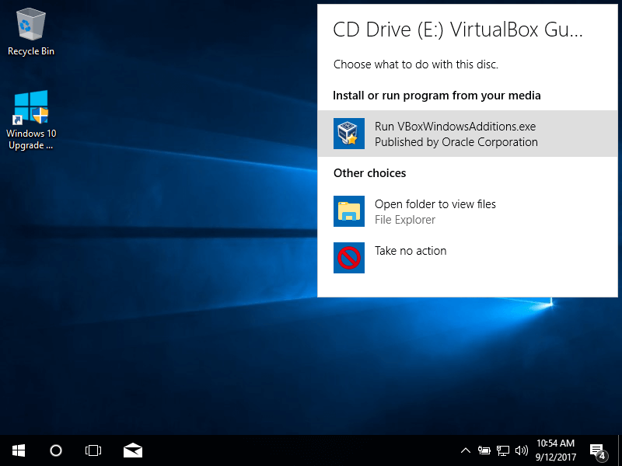
Task: Click the red no-action prohibition icon
Action: [x=348, y=258]
